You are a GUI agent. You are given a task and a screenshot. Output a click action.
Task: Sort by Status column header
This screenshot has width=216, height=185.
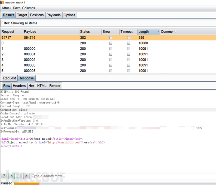[90, 32]
